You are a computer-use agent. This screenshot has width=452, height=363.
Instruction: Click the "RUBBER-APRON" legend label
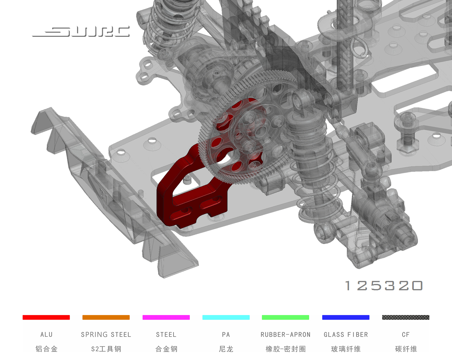[x=286, y=335]
